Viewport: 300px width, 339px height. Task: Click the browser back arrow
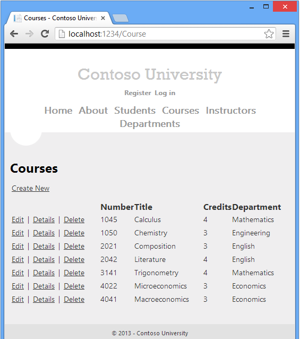pos(14,33)
